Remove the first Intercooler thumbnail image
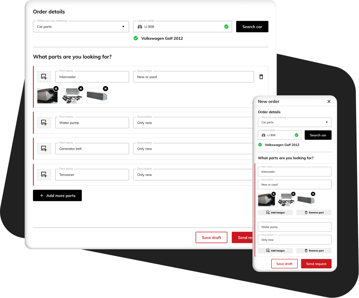 [56, 89]
